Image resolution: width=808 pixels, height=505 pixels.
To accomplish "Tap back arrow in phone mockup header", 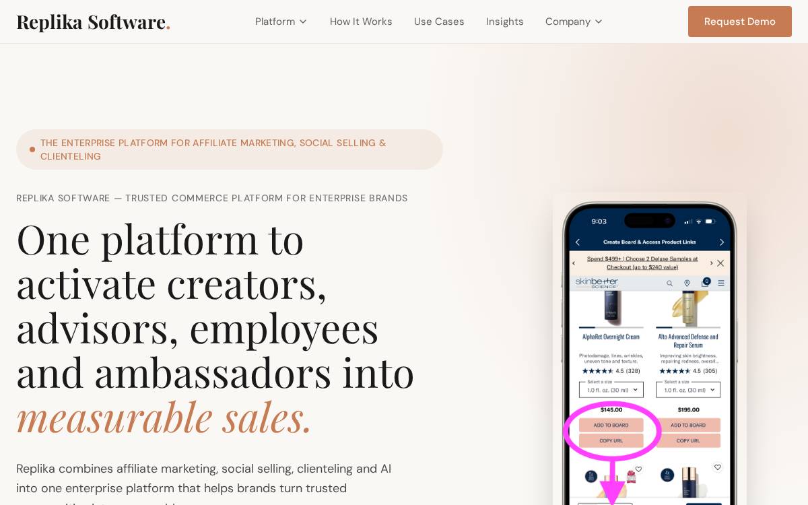I will click(577, 242).
